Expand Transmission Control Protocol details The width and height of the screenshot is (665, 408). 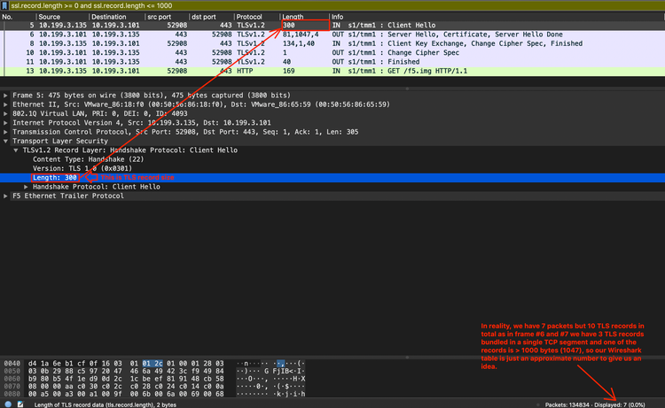[x=6, y=131]
